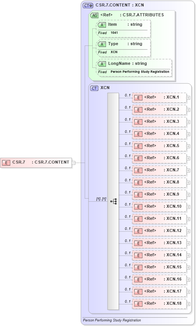Click the E icon of XCN.4
The height and width of the screenshot is (326, 196).
[x=138, y=134]
